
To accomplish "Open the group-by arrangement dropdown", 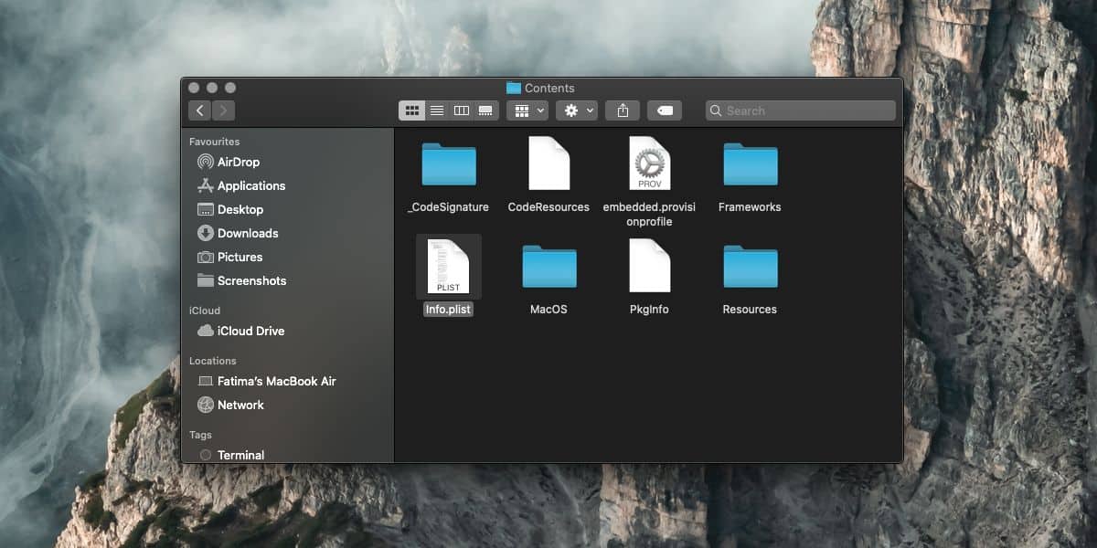I will [527, 111].
